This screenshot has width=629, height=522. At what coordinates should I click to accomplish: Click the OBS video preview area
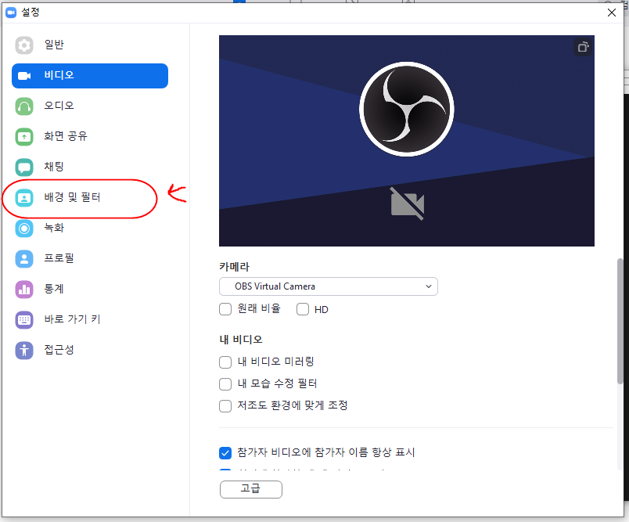406,140
